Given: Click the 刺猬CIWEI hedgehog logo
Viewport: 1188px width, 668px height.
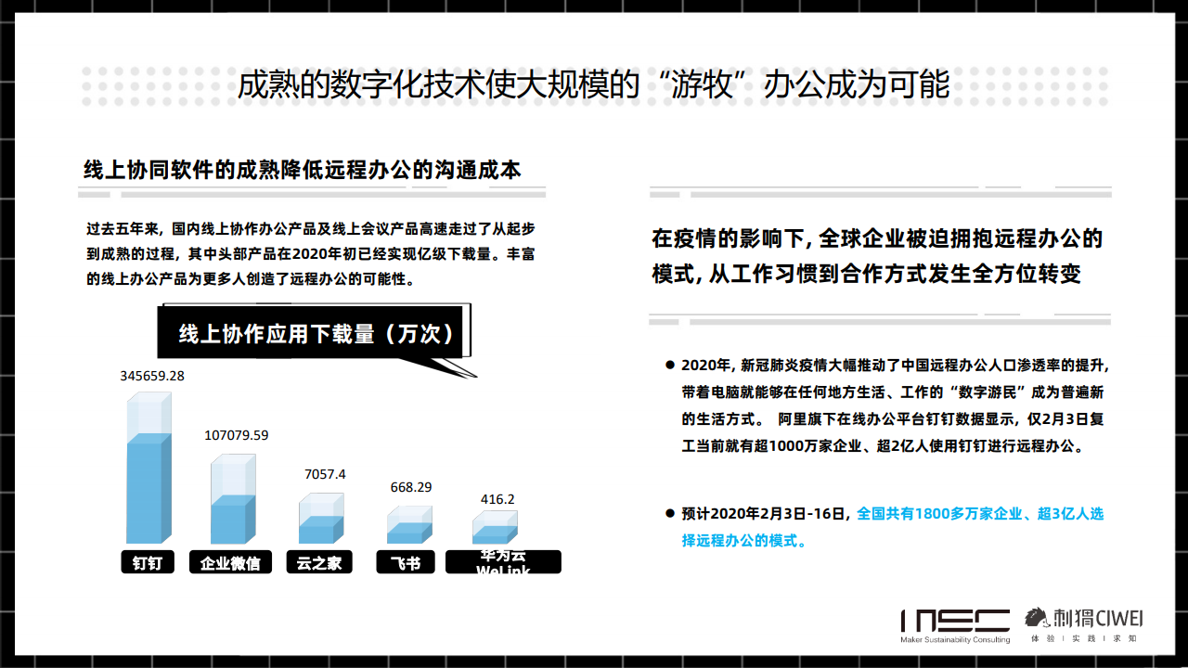Looking at the screenshot, I should point(1083,618).
